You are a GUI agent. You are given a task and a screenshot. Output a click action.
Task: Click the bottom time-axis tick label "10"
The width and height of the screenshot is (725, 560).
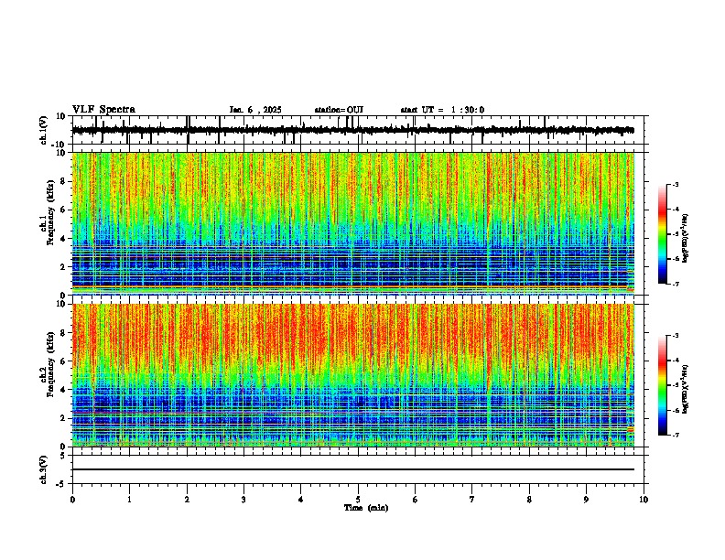644,500
